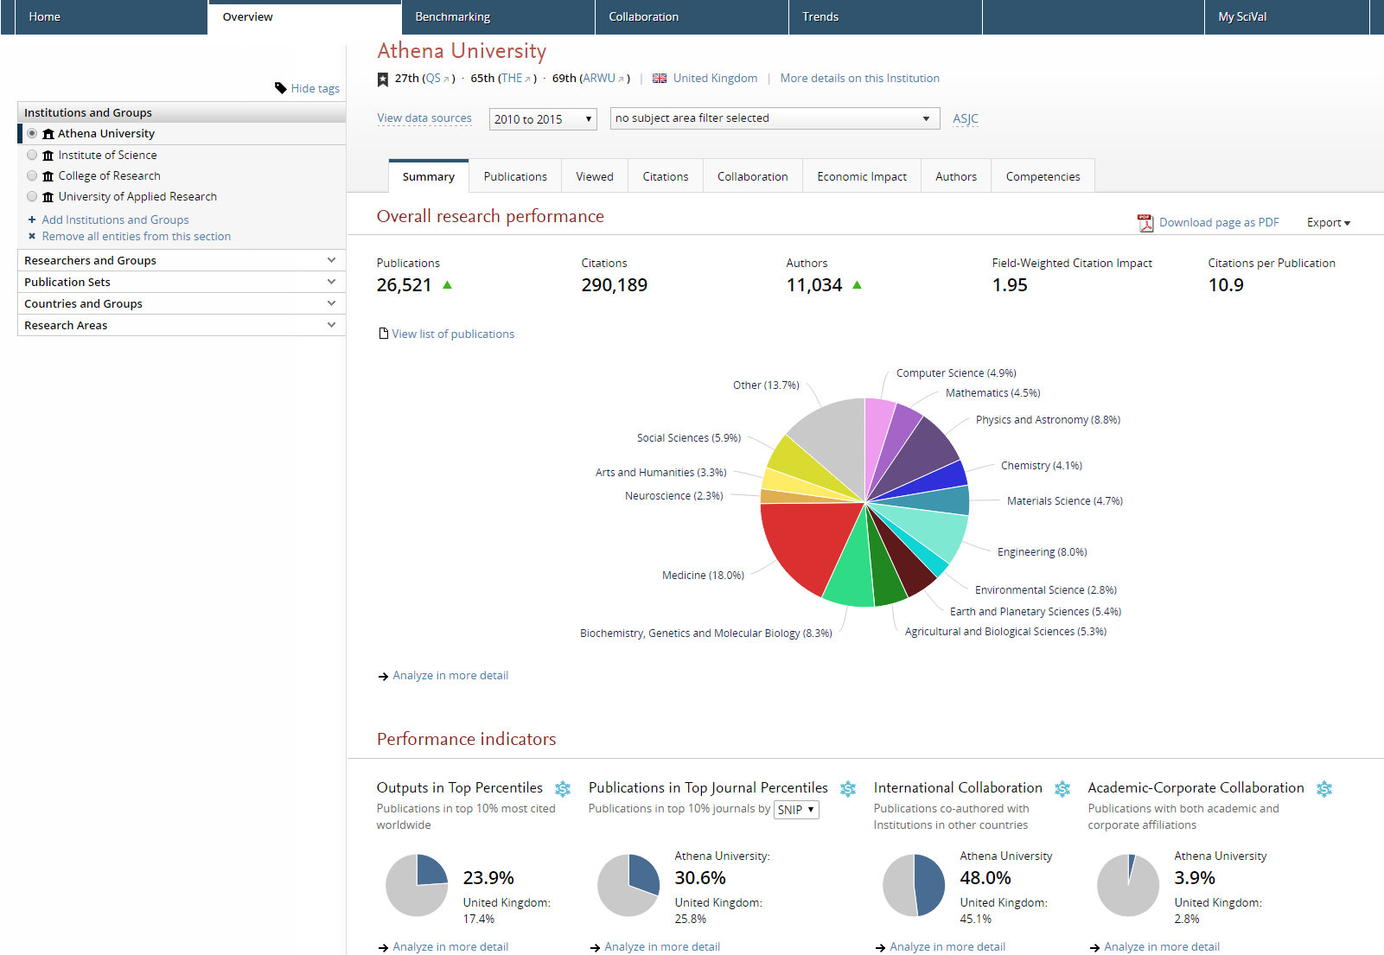Click the Institutions and Groups header

point(182,112)
